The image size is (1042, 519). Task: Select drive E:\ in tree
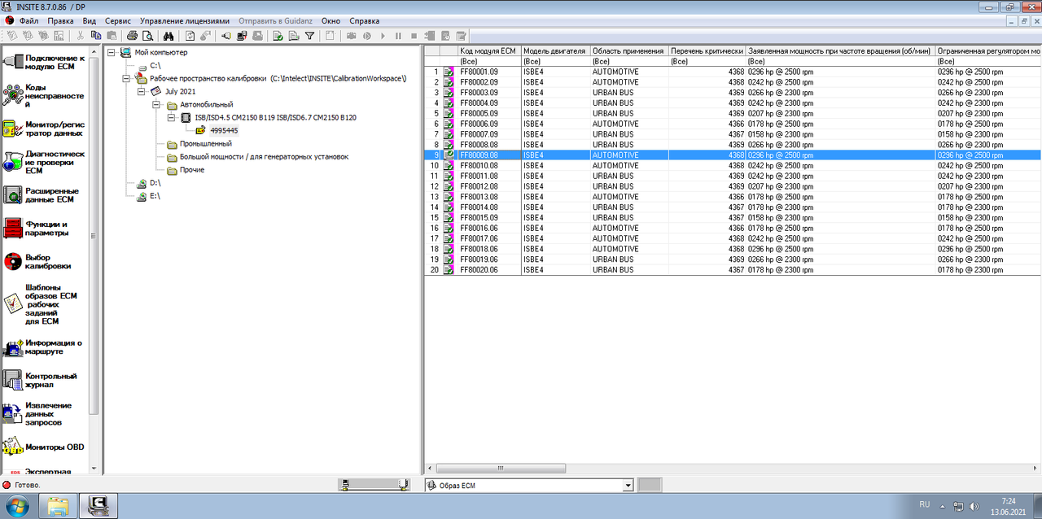click(155, 196)
